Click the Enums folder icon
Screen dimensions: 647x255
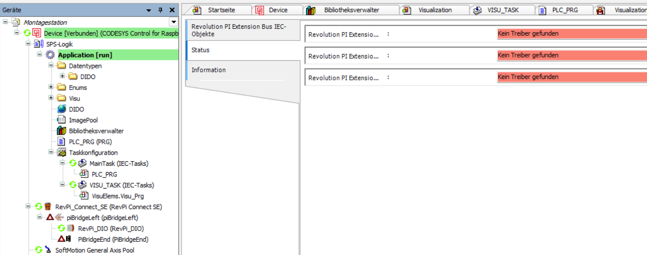tap(61, 87)
